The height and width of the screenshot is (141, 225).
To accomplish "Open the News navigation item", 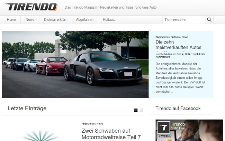I will click(30, 20).
